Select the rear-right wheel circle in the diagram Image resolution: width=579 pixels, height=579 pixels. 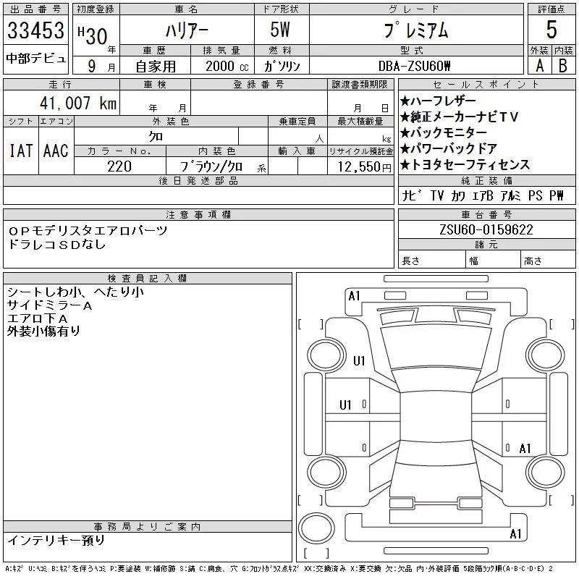(x=546, y=472)
